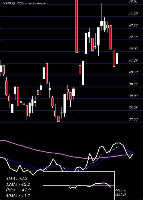Image resolution: width=143 pixels, height=200 pixels.
Task: Click the 41.28 price axis label
Action: click(x=133, y=61)
